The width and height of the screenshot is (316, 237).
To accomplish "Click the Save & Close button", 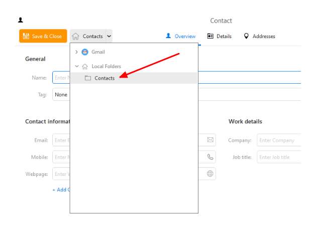I will pyautogui.click(x=43, y=36).
